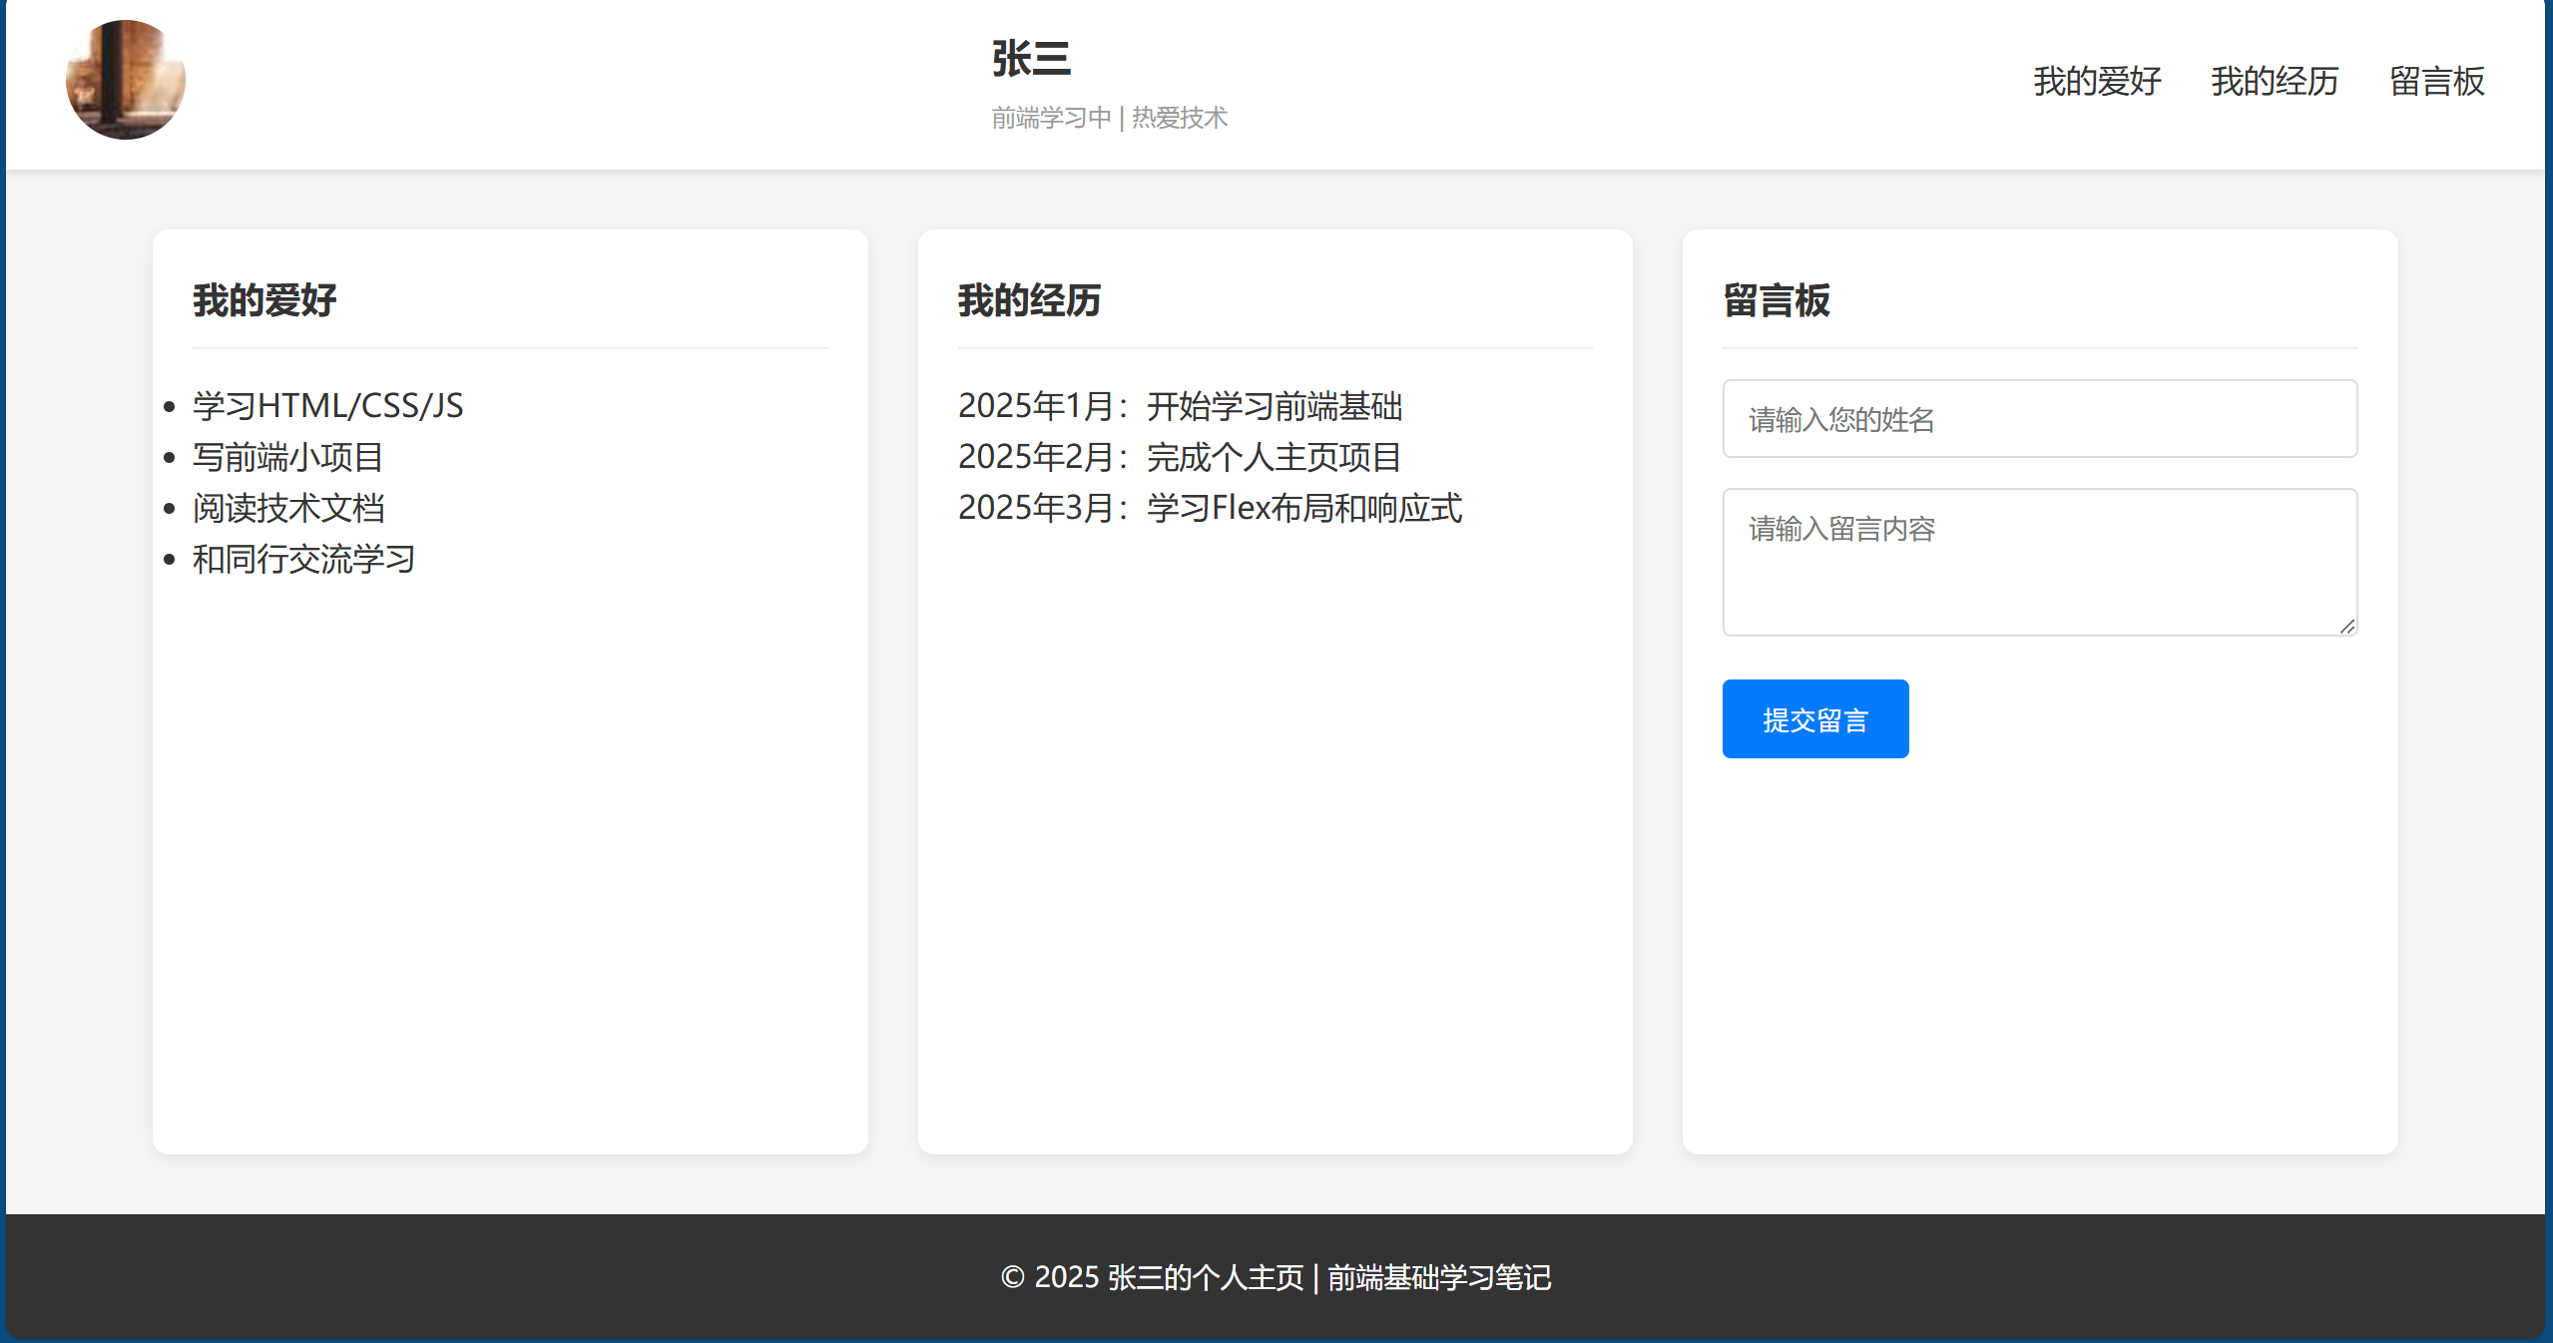Click the circular avatar photo

(x=126, y=80)
